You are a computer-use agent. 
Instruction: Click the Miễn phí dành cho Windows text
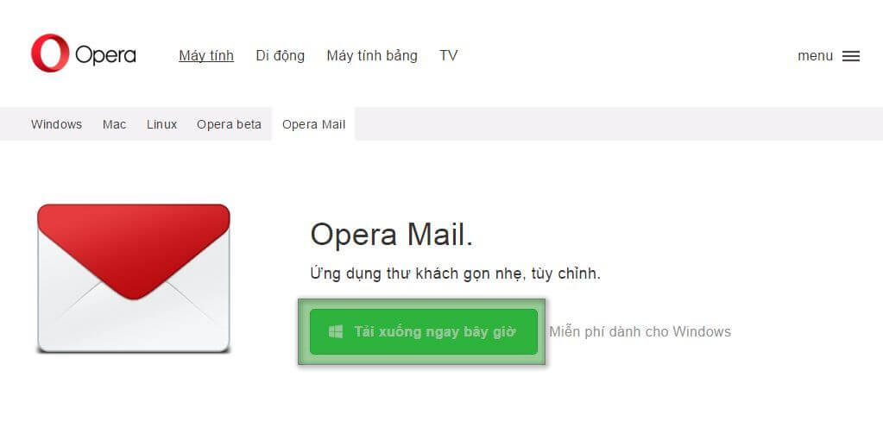[640, 331]
